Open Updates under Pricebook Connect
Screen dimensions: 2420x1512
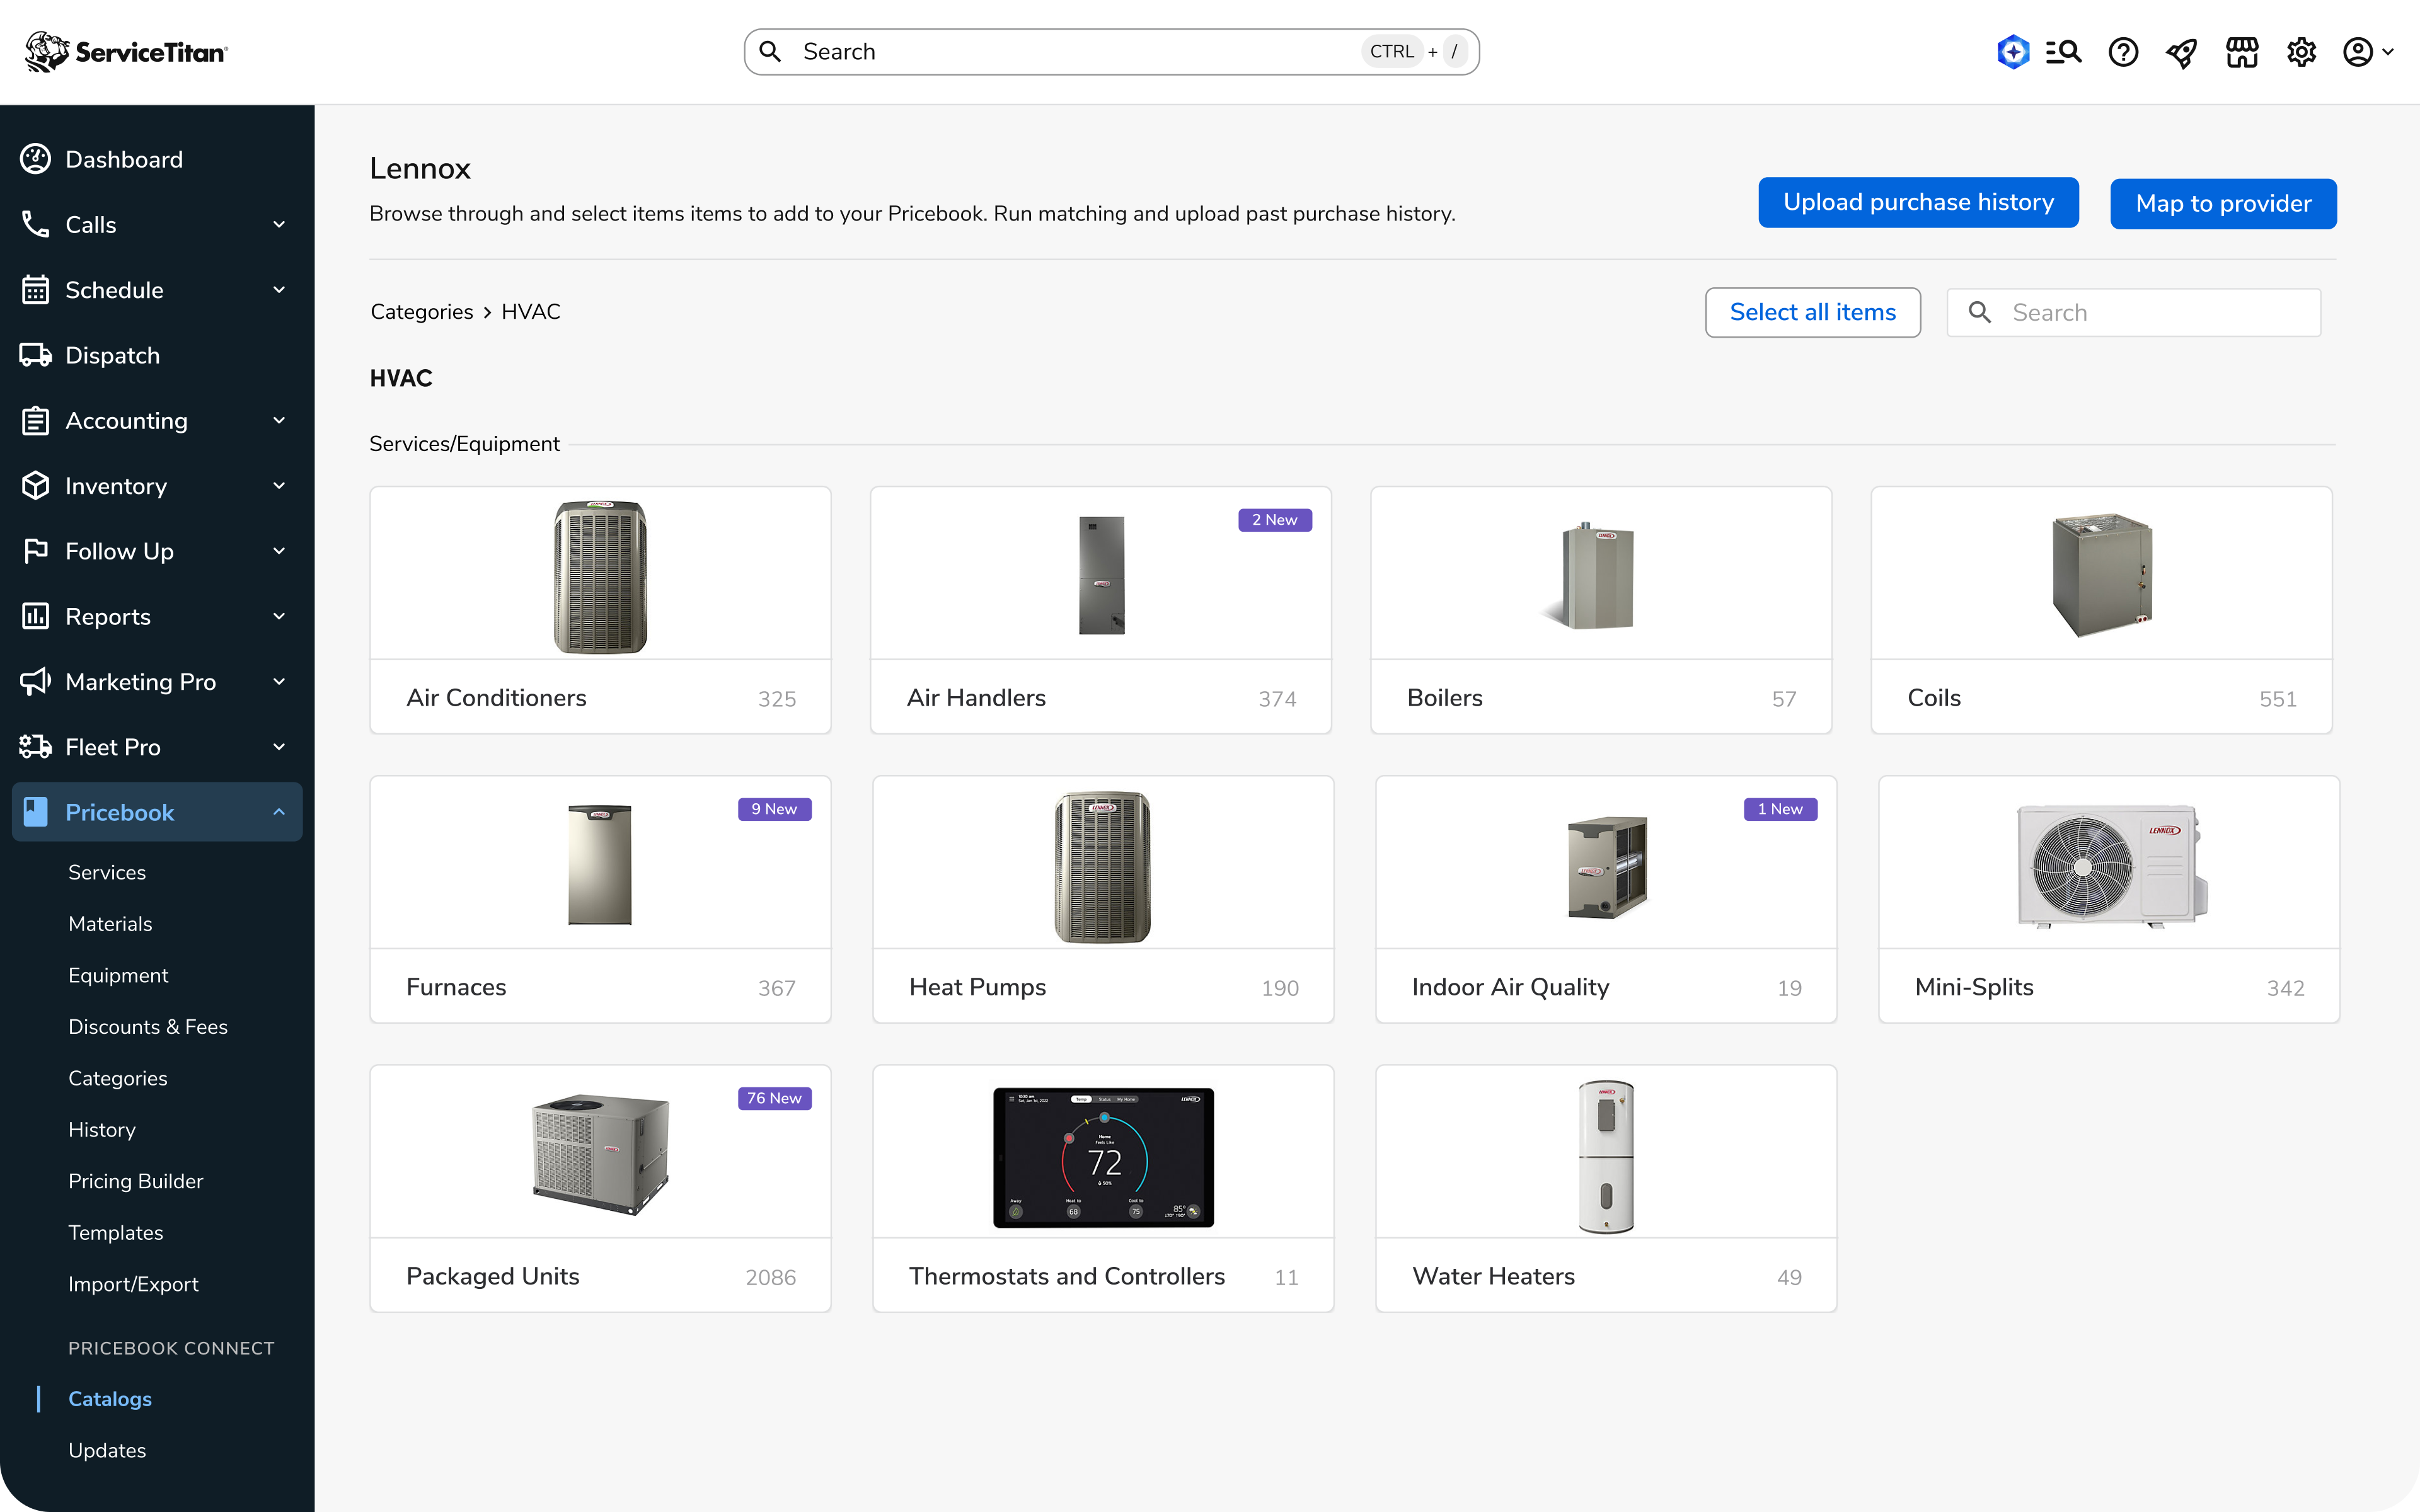pyautogui.click(x=107, y=1450)
